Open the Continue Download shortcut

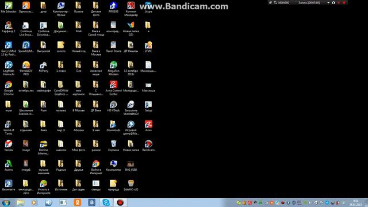(x=44, y=29)
